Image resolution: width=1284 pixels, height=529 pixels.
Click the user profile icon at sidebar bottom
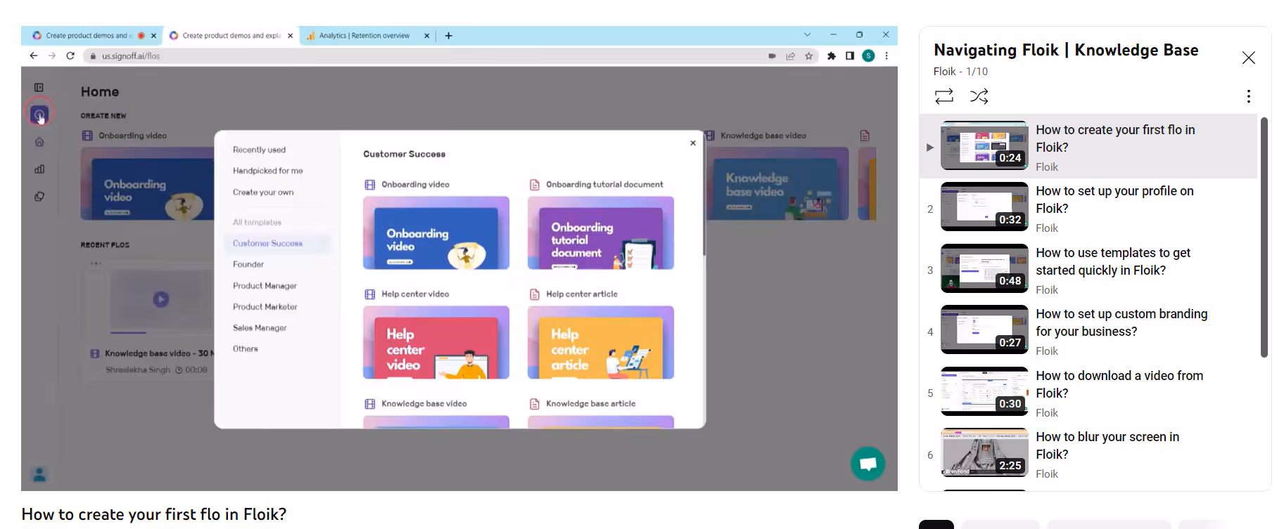point(39,475)
